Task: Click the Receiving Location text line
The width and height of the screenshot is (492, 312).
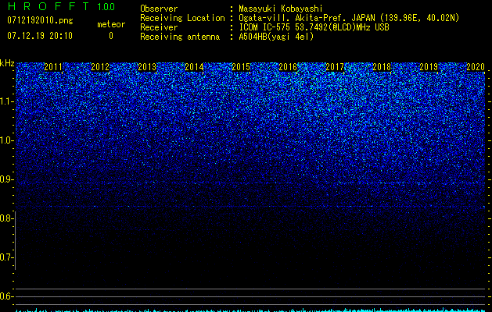Action: tap(300, 18)
